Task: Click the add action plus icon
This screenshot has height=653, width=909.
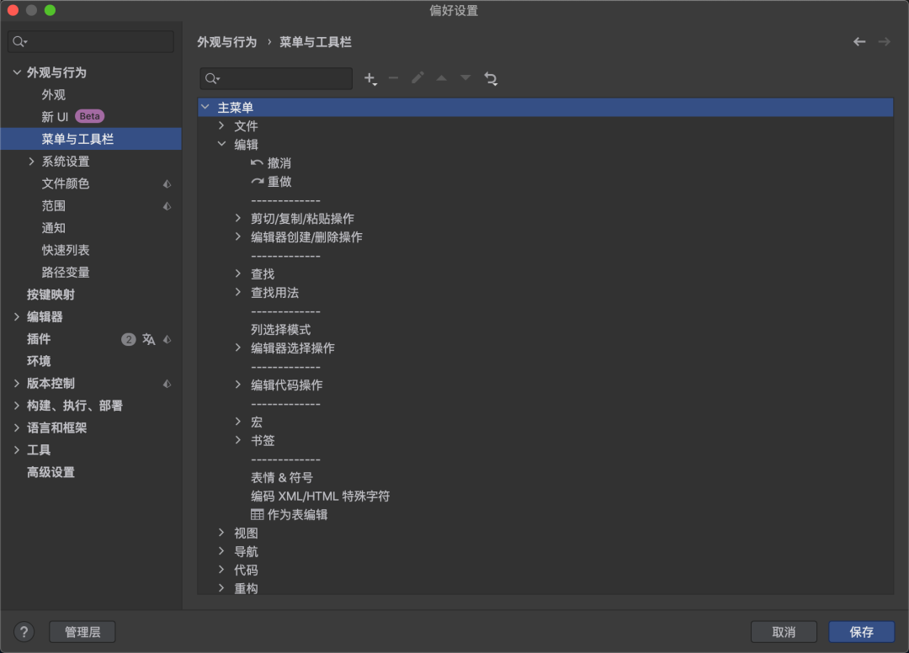Action: click(x=369, y=78)
